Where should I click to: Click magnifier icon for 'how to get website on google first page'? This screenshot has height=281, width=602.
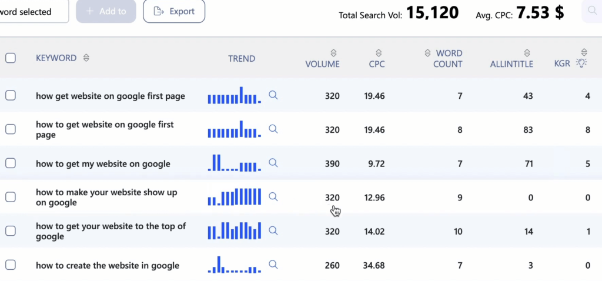click(273, 129)
